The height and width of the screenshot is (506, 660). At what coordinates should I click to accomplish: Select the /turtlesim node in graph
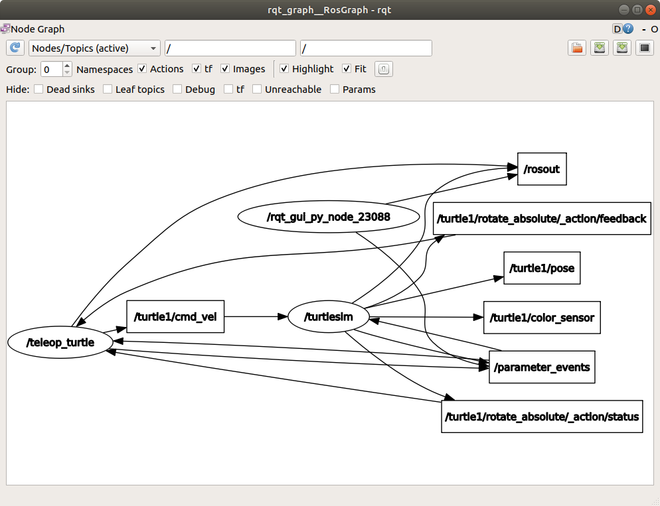(328, 317)
